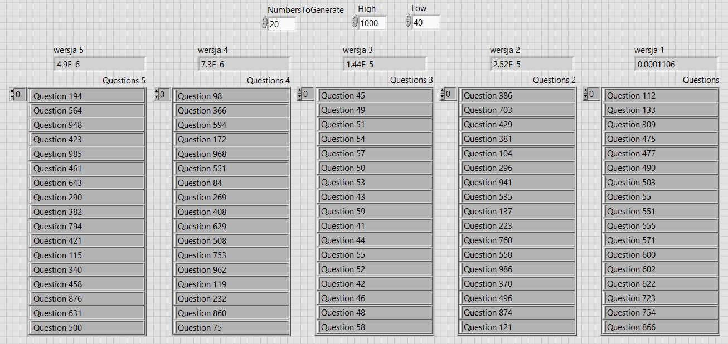This screenshot has height=344, width=728.
Task: Select the 'Question 340' row
Action: pos(88,269)
